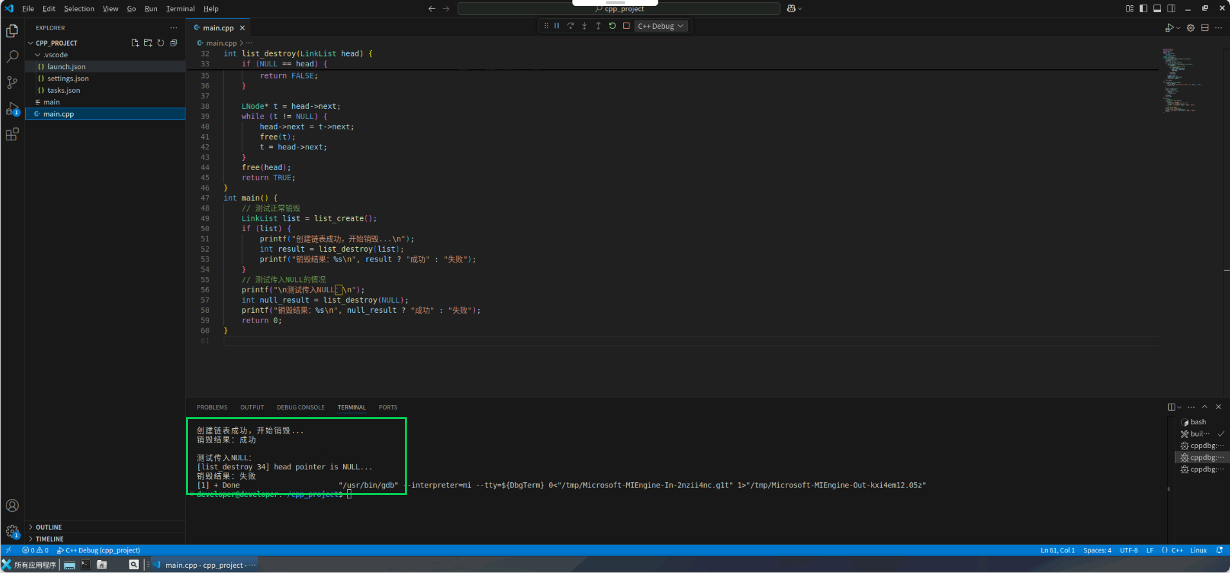Open dropdown beside the run/debug button
Screen dimensions: 1230x573
point(1179,28)
